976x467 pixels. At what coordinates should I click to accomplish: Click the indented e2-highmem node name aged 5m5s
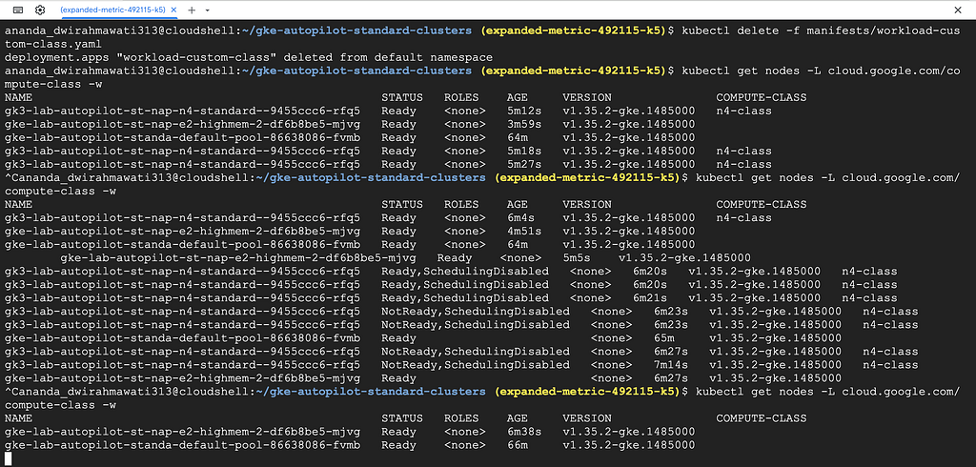point(239,257)
